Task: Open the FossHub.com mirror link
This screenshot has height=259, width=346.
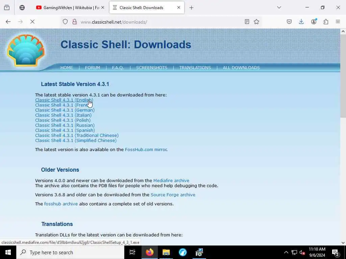Action: coord(146,149)
